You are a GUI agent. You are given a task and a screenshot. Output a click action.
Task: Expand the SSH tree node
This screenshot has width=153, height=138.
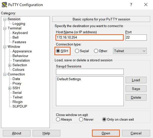point(9,88)
